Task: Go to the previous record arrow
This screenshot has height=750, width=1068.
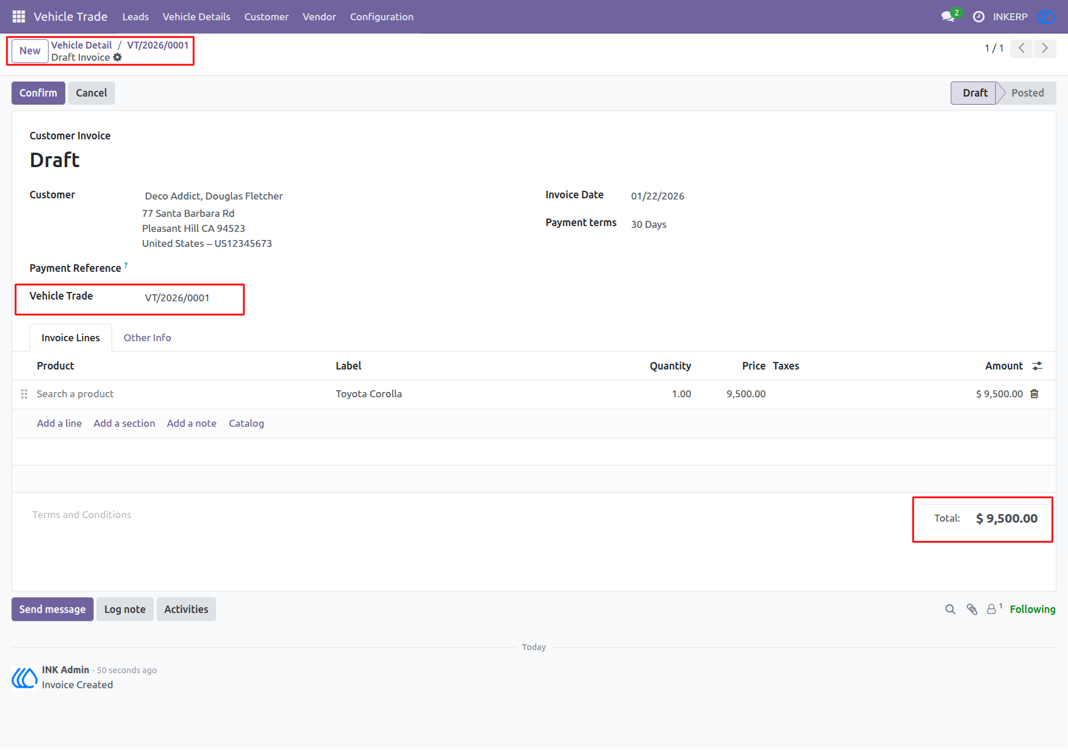Action: [1021, 48]
